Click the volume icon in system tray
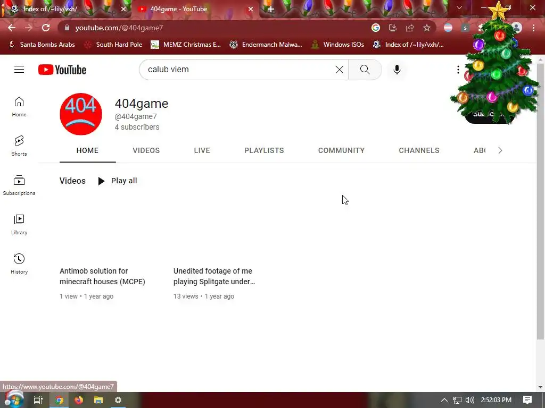Viewport: 545px width, 408px height. (469, 400)
